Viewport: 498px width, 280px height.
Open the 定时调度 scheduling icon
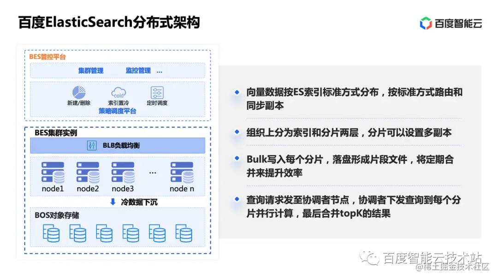point(156,92)
